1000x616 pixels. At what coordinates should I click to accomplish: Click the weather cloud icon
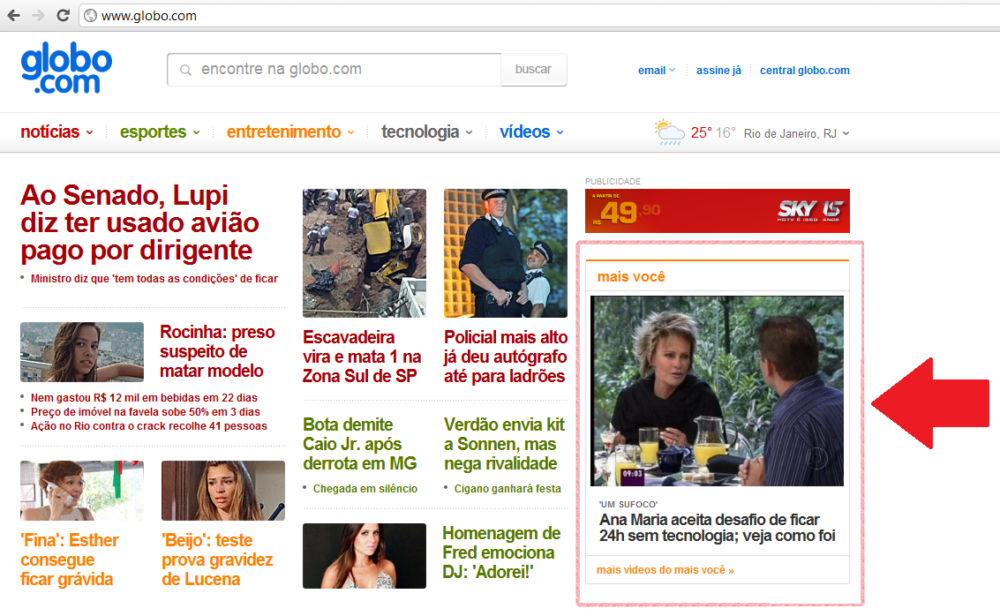(669, 132)
